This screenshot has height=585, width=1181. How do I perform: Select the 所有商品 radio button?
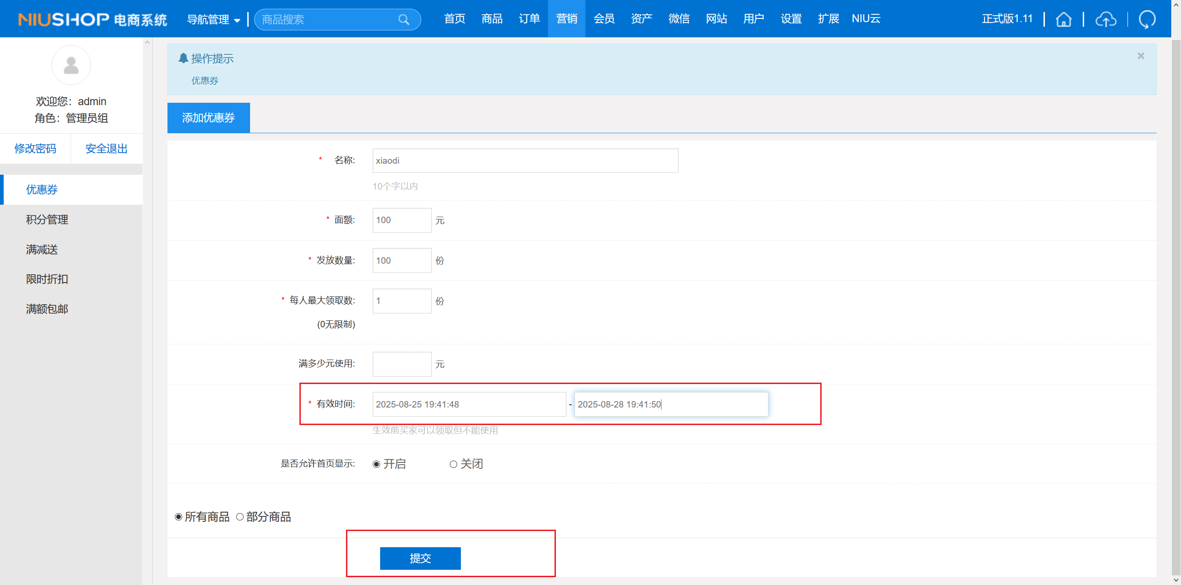[x=179, y=517]
